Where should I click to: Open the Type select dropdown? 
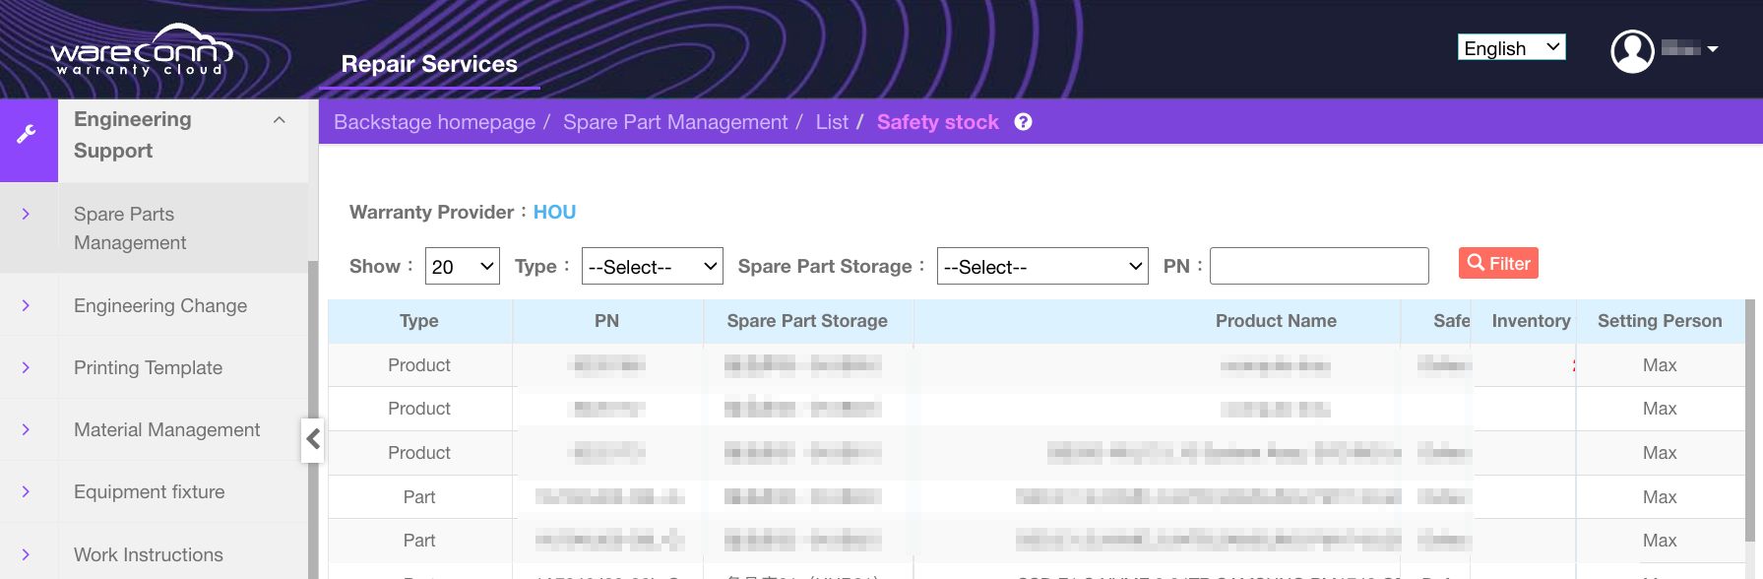[652, 267]
